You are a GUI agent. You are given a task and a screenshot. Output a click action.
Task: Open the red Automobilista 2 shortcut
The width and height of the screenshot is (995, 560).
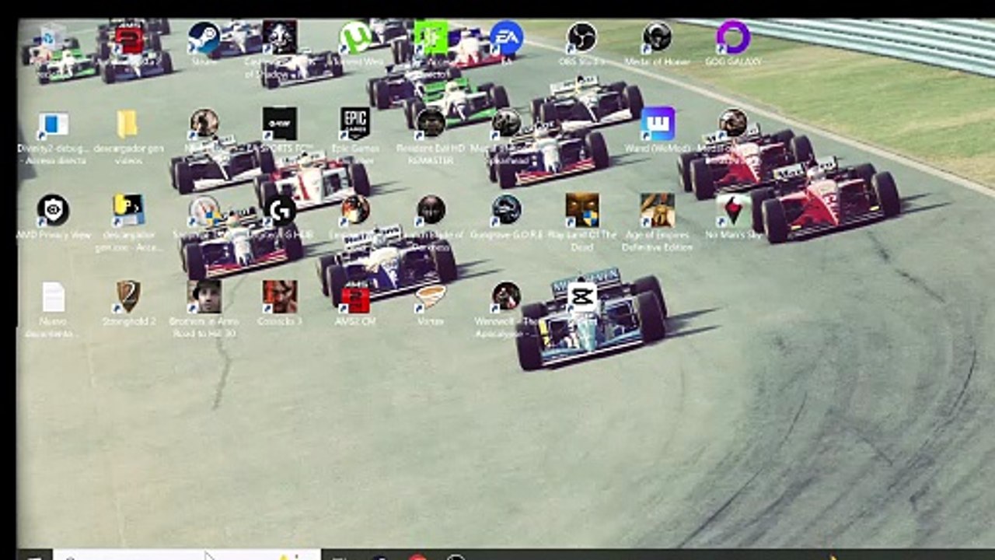(129, 37)
